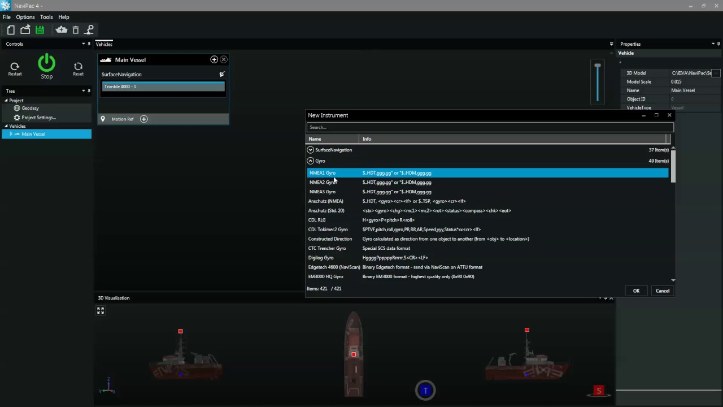Click the instrument connection toolbar icon
Image resolution: width=723 pixels, height=407 pixels.
pos(89,30)
